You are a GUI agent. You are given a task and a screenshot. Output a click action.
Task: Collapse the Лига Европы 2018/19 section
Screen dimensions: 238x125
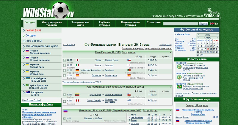[170, 52]
